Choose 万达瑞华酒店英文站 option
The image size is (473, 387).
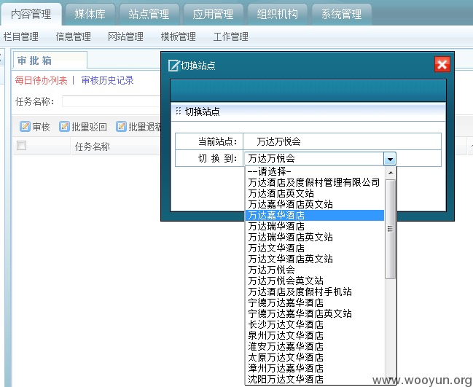[x=315, y=237]
